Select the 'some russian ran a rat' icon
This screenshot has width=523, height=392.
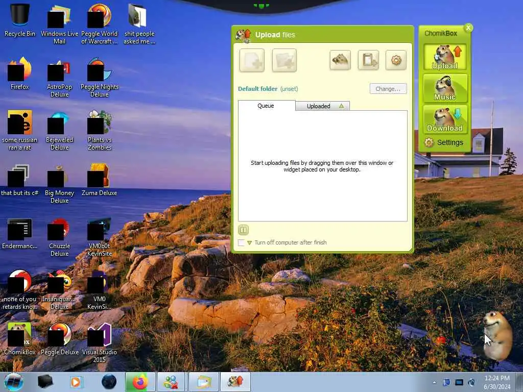pos(20,130)
